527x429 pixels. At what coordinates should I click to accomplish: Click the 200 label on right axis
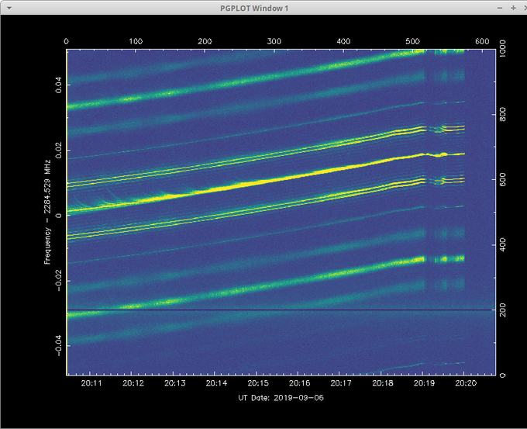(x=503, y=310)
